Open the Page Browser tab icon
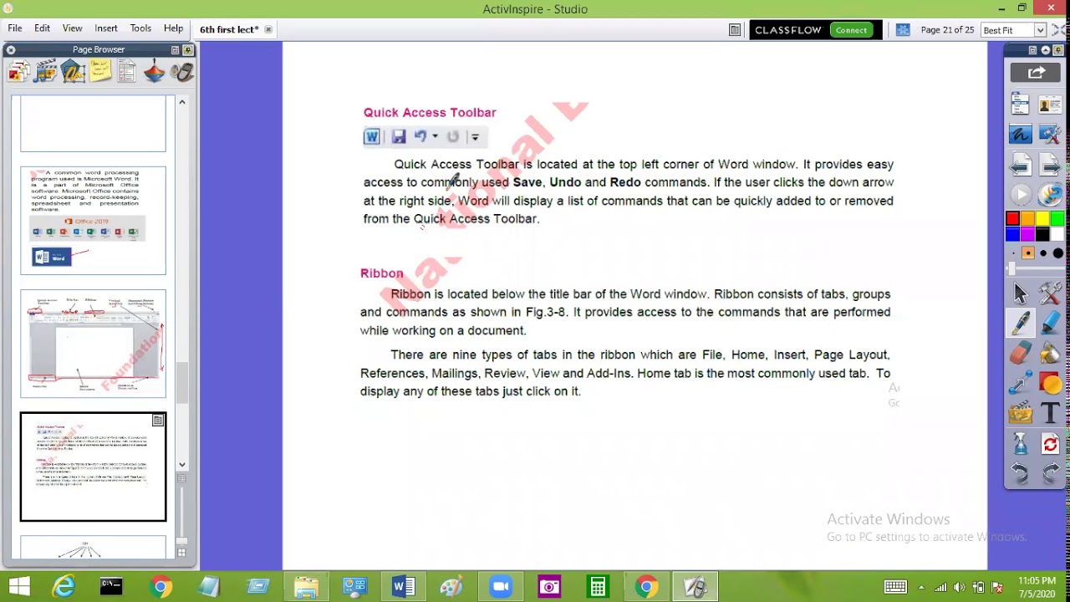The height and width of the screenshot is (602, 1070). pos(18,72)
